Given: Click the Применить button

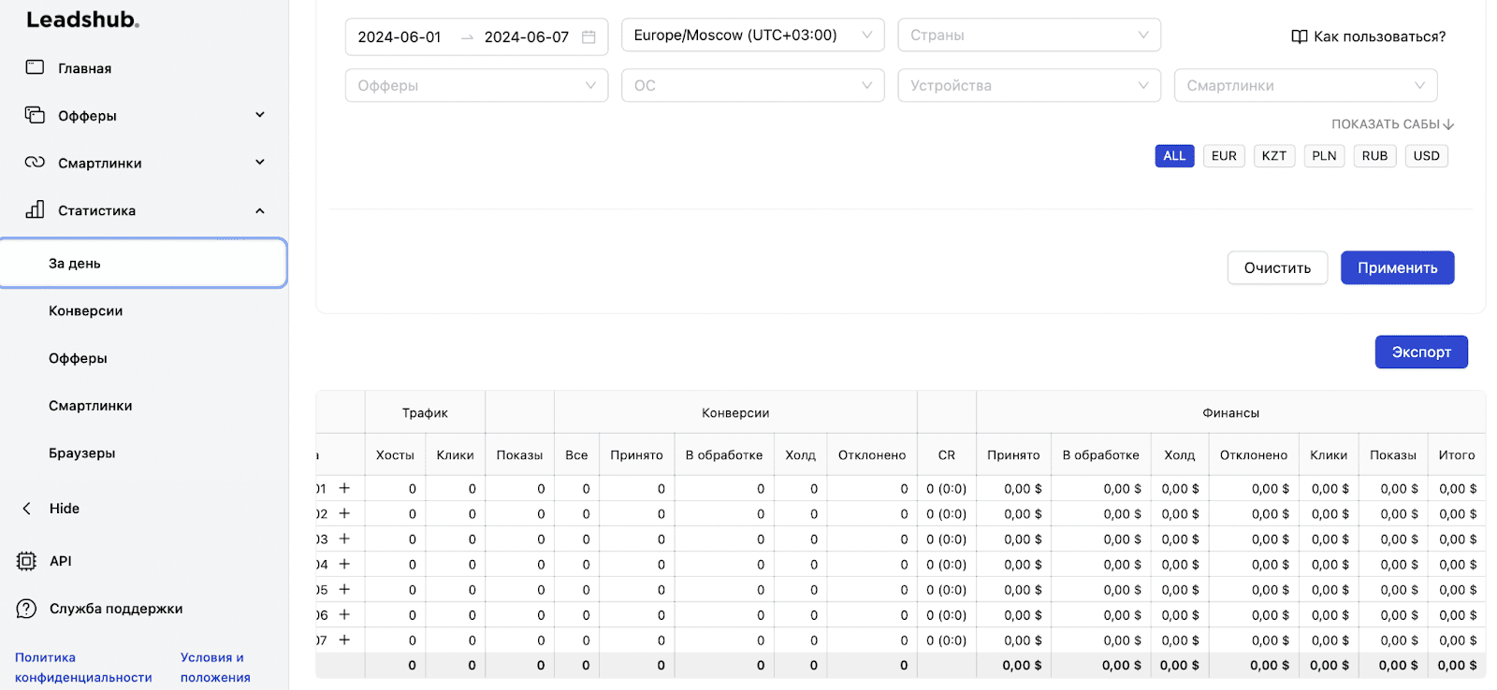Looking at the screenshot, I should [x=1397, y=267].
